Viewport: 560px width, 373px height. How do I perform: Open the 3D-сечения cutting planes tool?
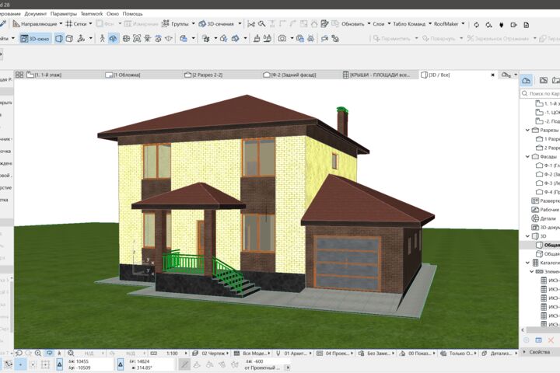216,24
